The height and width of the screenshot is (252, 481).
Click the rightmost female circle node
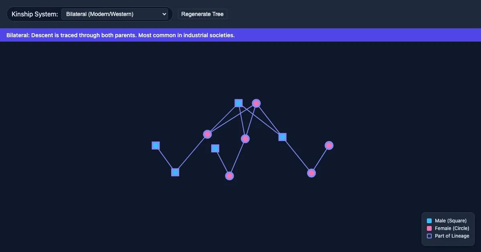coord(329,146)
